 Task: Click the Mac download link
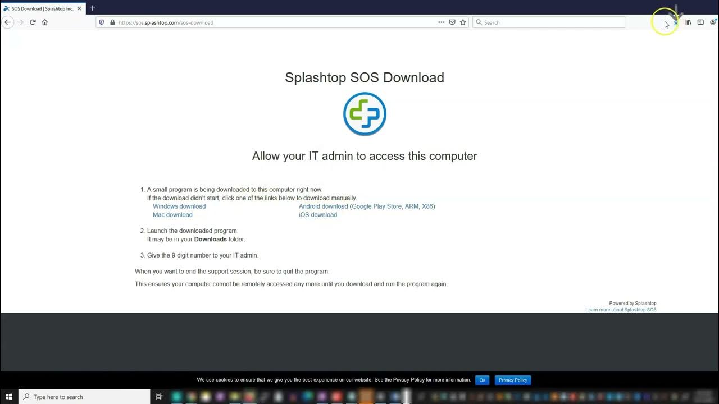click(x=172, y=215)
